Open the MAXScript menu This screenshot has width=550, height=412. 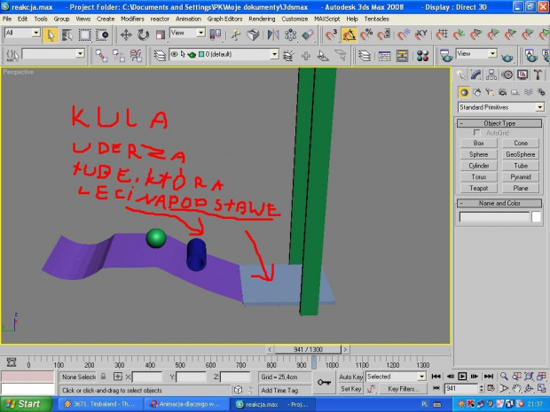(327, 19)
